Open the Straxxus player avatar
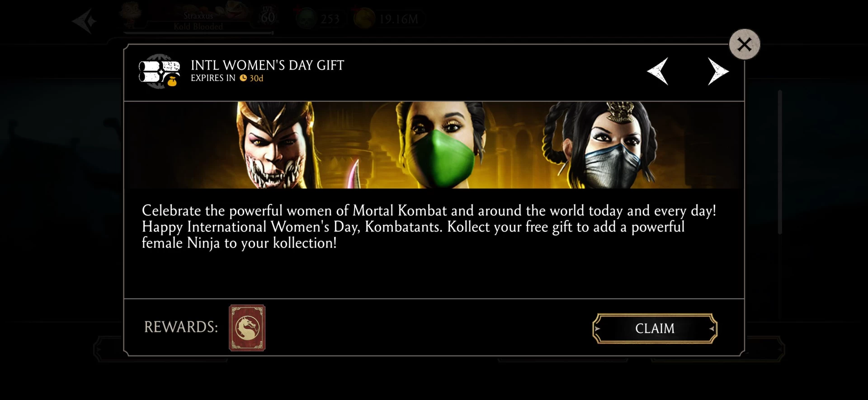The width and height of the screenshot is (868, 400). click(x=132, y=15)
